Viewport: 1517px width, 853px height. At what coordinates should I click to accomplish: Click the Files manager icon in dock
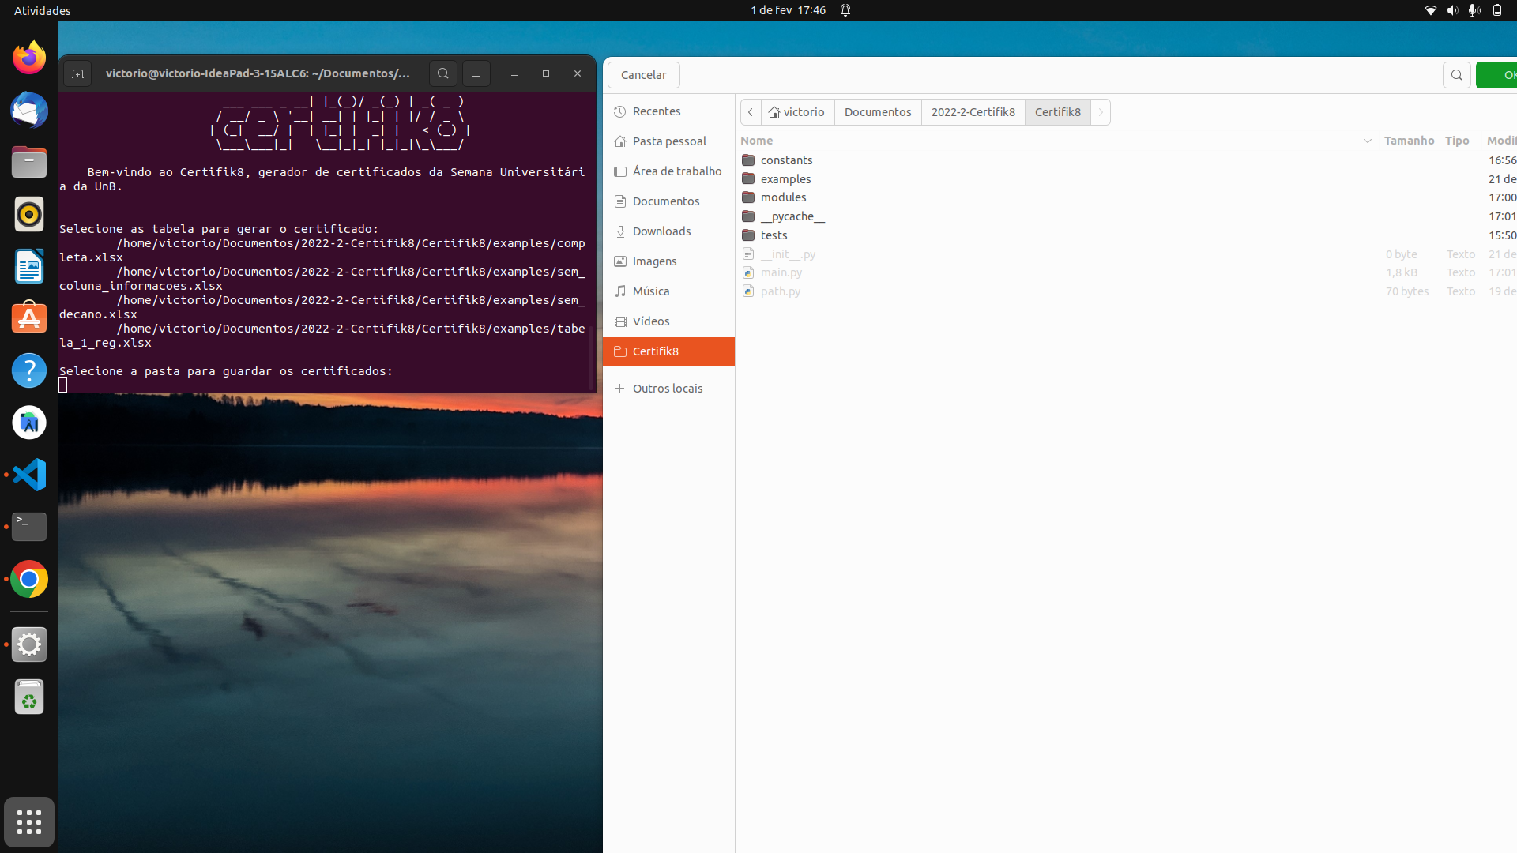(29, 163)
